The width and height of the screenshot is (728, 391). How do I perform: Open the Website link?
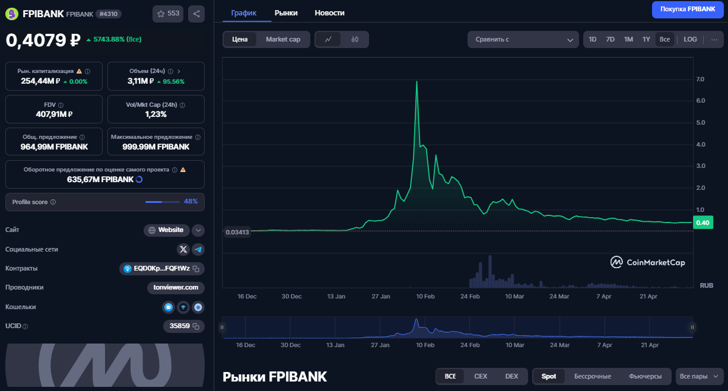tap(166, 230)
